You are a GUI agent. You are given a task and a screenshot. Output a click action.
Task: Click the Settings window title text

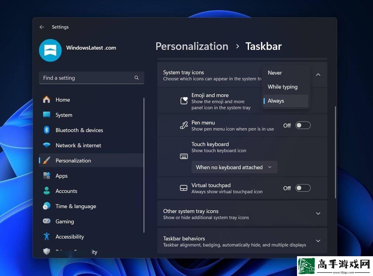pyautogui.click(x=60, y=27)
